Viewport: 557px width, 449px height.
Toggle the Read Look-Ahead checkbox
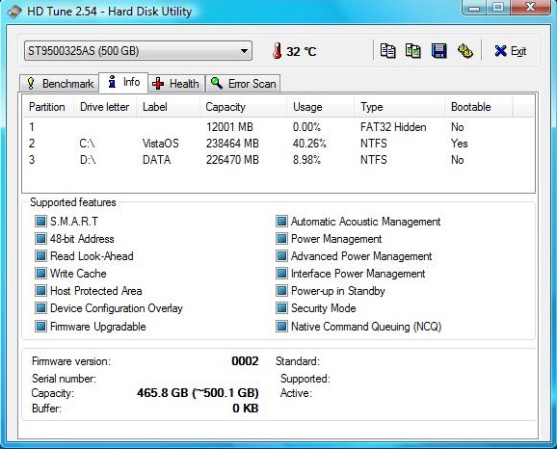[x=40, y=255]
